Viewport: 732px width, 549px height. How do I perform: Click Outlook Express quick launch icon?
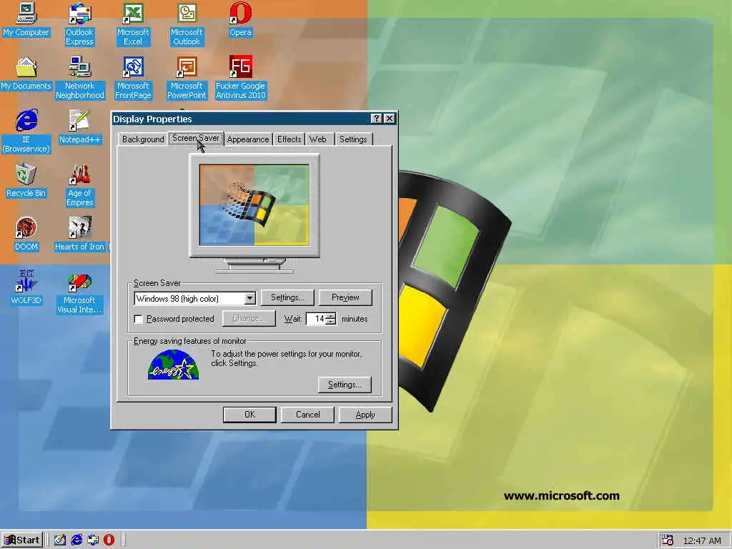pos(93,540)
